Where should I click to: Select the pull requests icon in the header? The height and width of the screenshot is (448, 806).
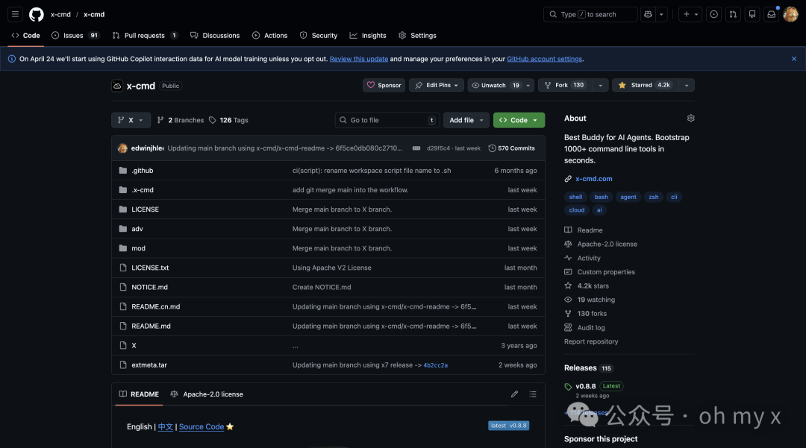click(732, 13)
